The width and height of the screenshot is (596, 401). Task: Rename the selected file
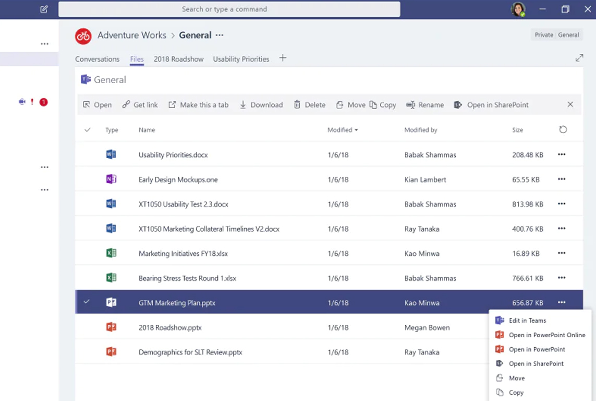(x=424, y=104)
